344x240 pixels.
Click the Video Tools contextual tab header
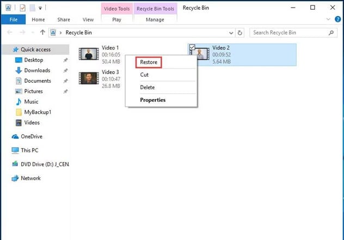(x=116, y=9)
